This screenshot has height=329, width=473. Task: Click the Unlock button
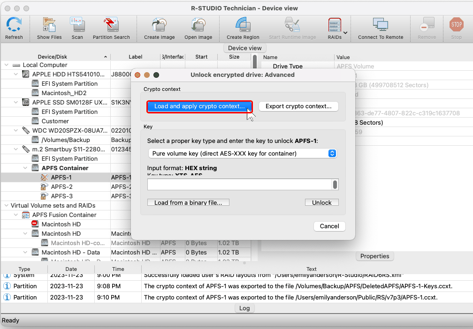coord(321,202)
